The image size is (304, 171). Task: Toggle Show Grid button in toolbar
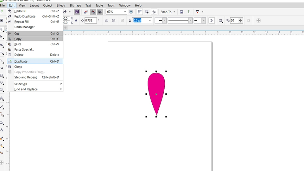(x=147, y=12)
